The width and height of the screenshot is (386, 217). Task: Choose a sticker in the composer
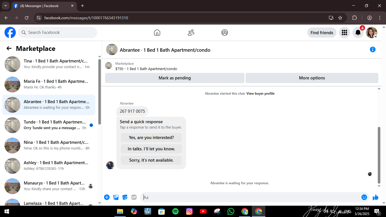click(x=125, y=197)
